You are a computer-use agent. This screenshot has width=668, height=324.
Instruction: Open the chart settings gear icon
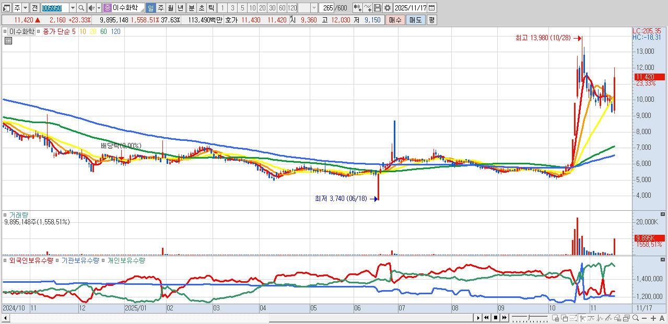coord(387,8)
